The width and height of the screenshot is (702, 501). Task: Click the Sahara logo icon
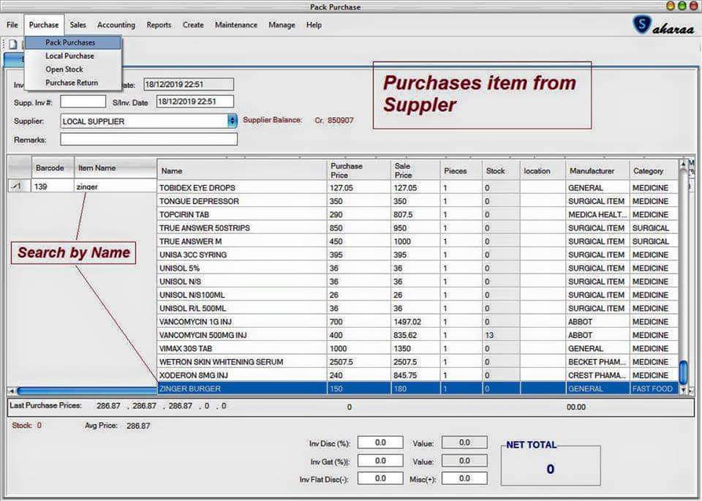641,25
